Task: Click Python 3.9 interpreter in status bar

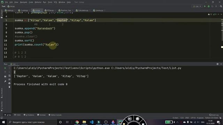Action: coord(212,118)
